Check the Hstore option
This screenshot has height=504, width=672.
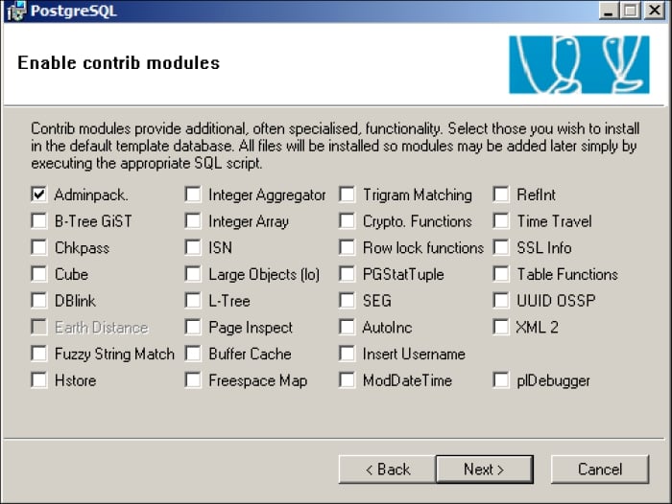tap(39, 380)
